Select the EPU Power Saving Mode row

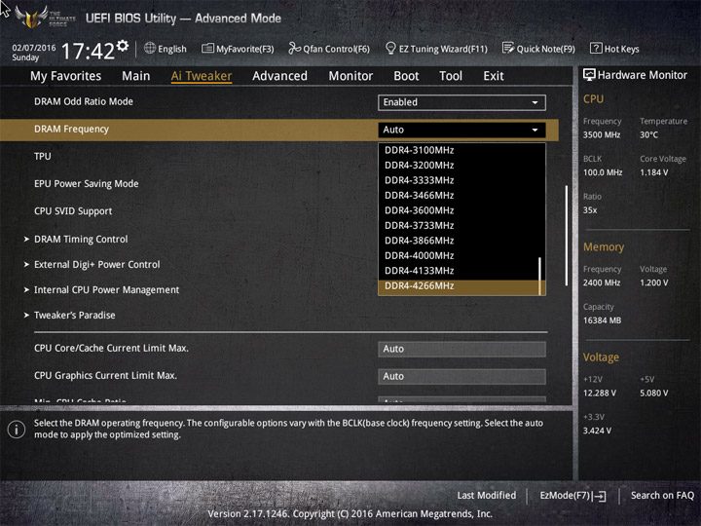point(87,184)
